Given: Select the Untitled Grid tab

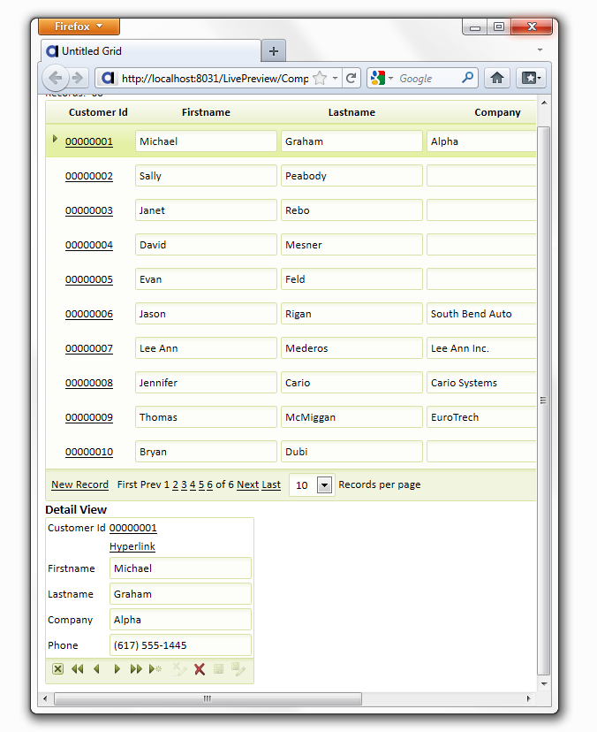Looking at the screenshot, I should (151, 51).
